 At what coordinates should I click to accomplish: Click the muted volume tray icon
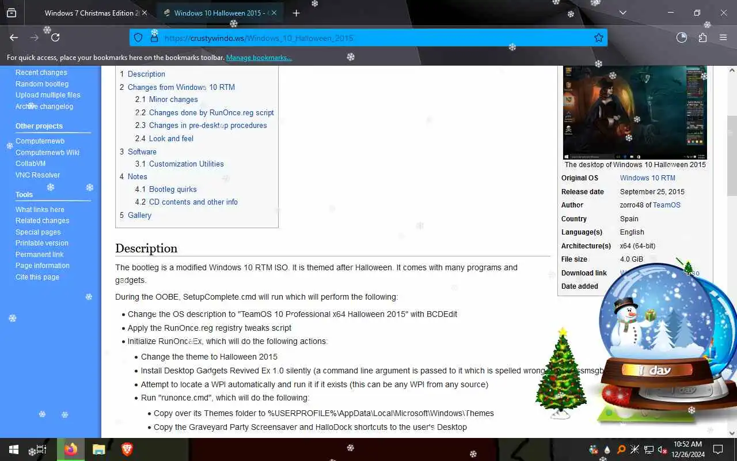(x=663, y=449)
